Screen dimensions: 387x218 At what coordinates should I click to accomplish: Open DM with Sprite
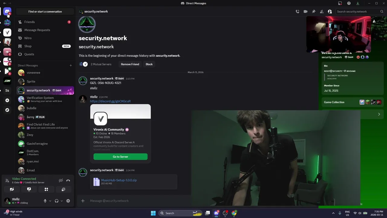click(45, 81)
